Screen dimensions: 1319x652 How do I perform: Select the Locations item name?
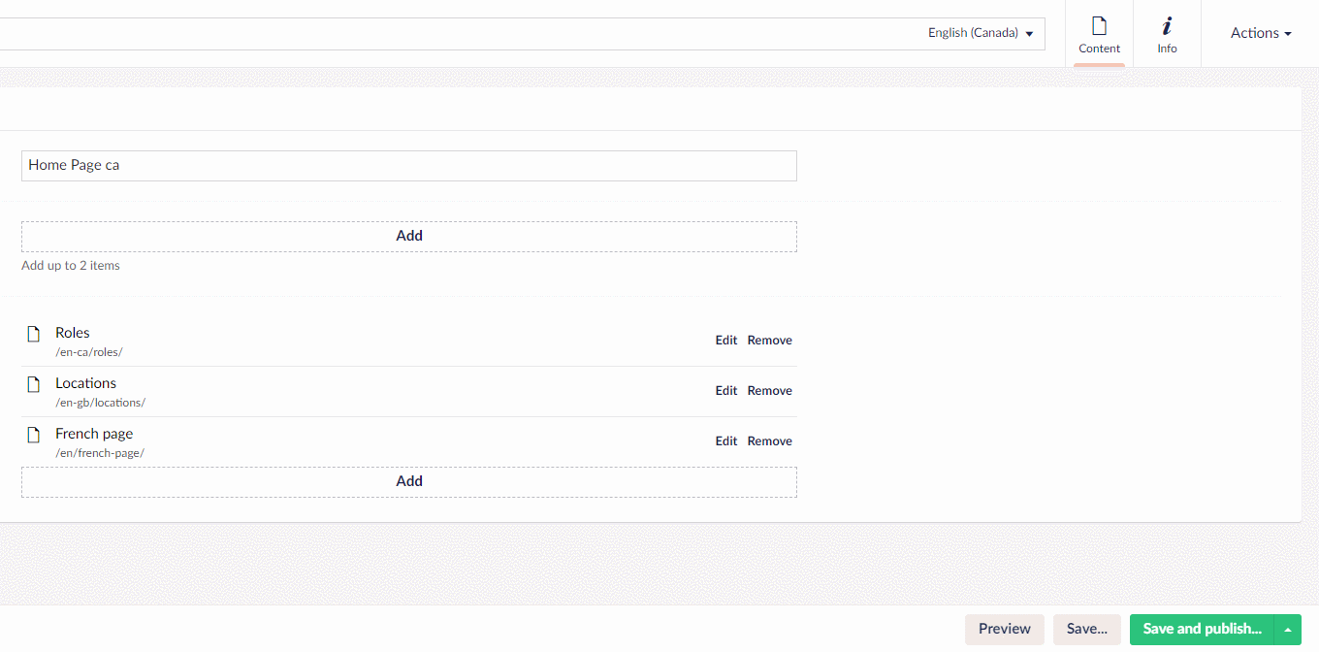tap(86, 383)
